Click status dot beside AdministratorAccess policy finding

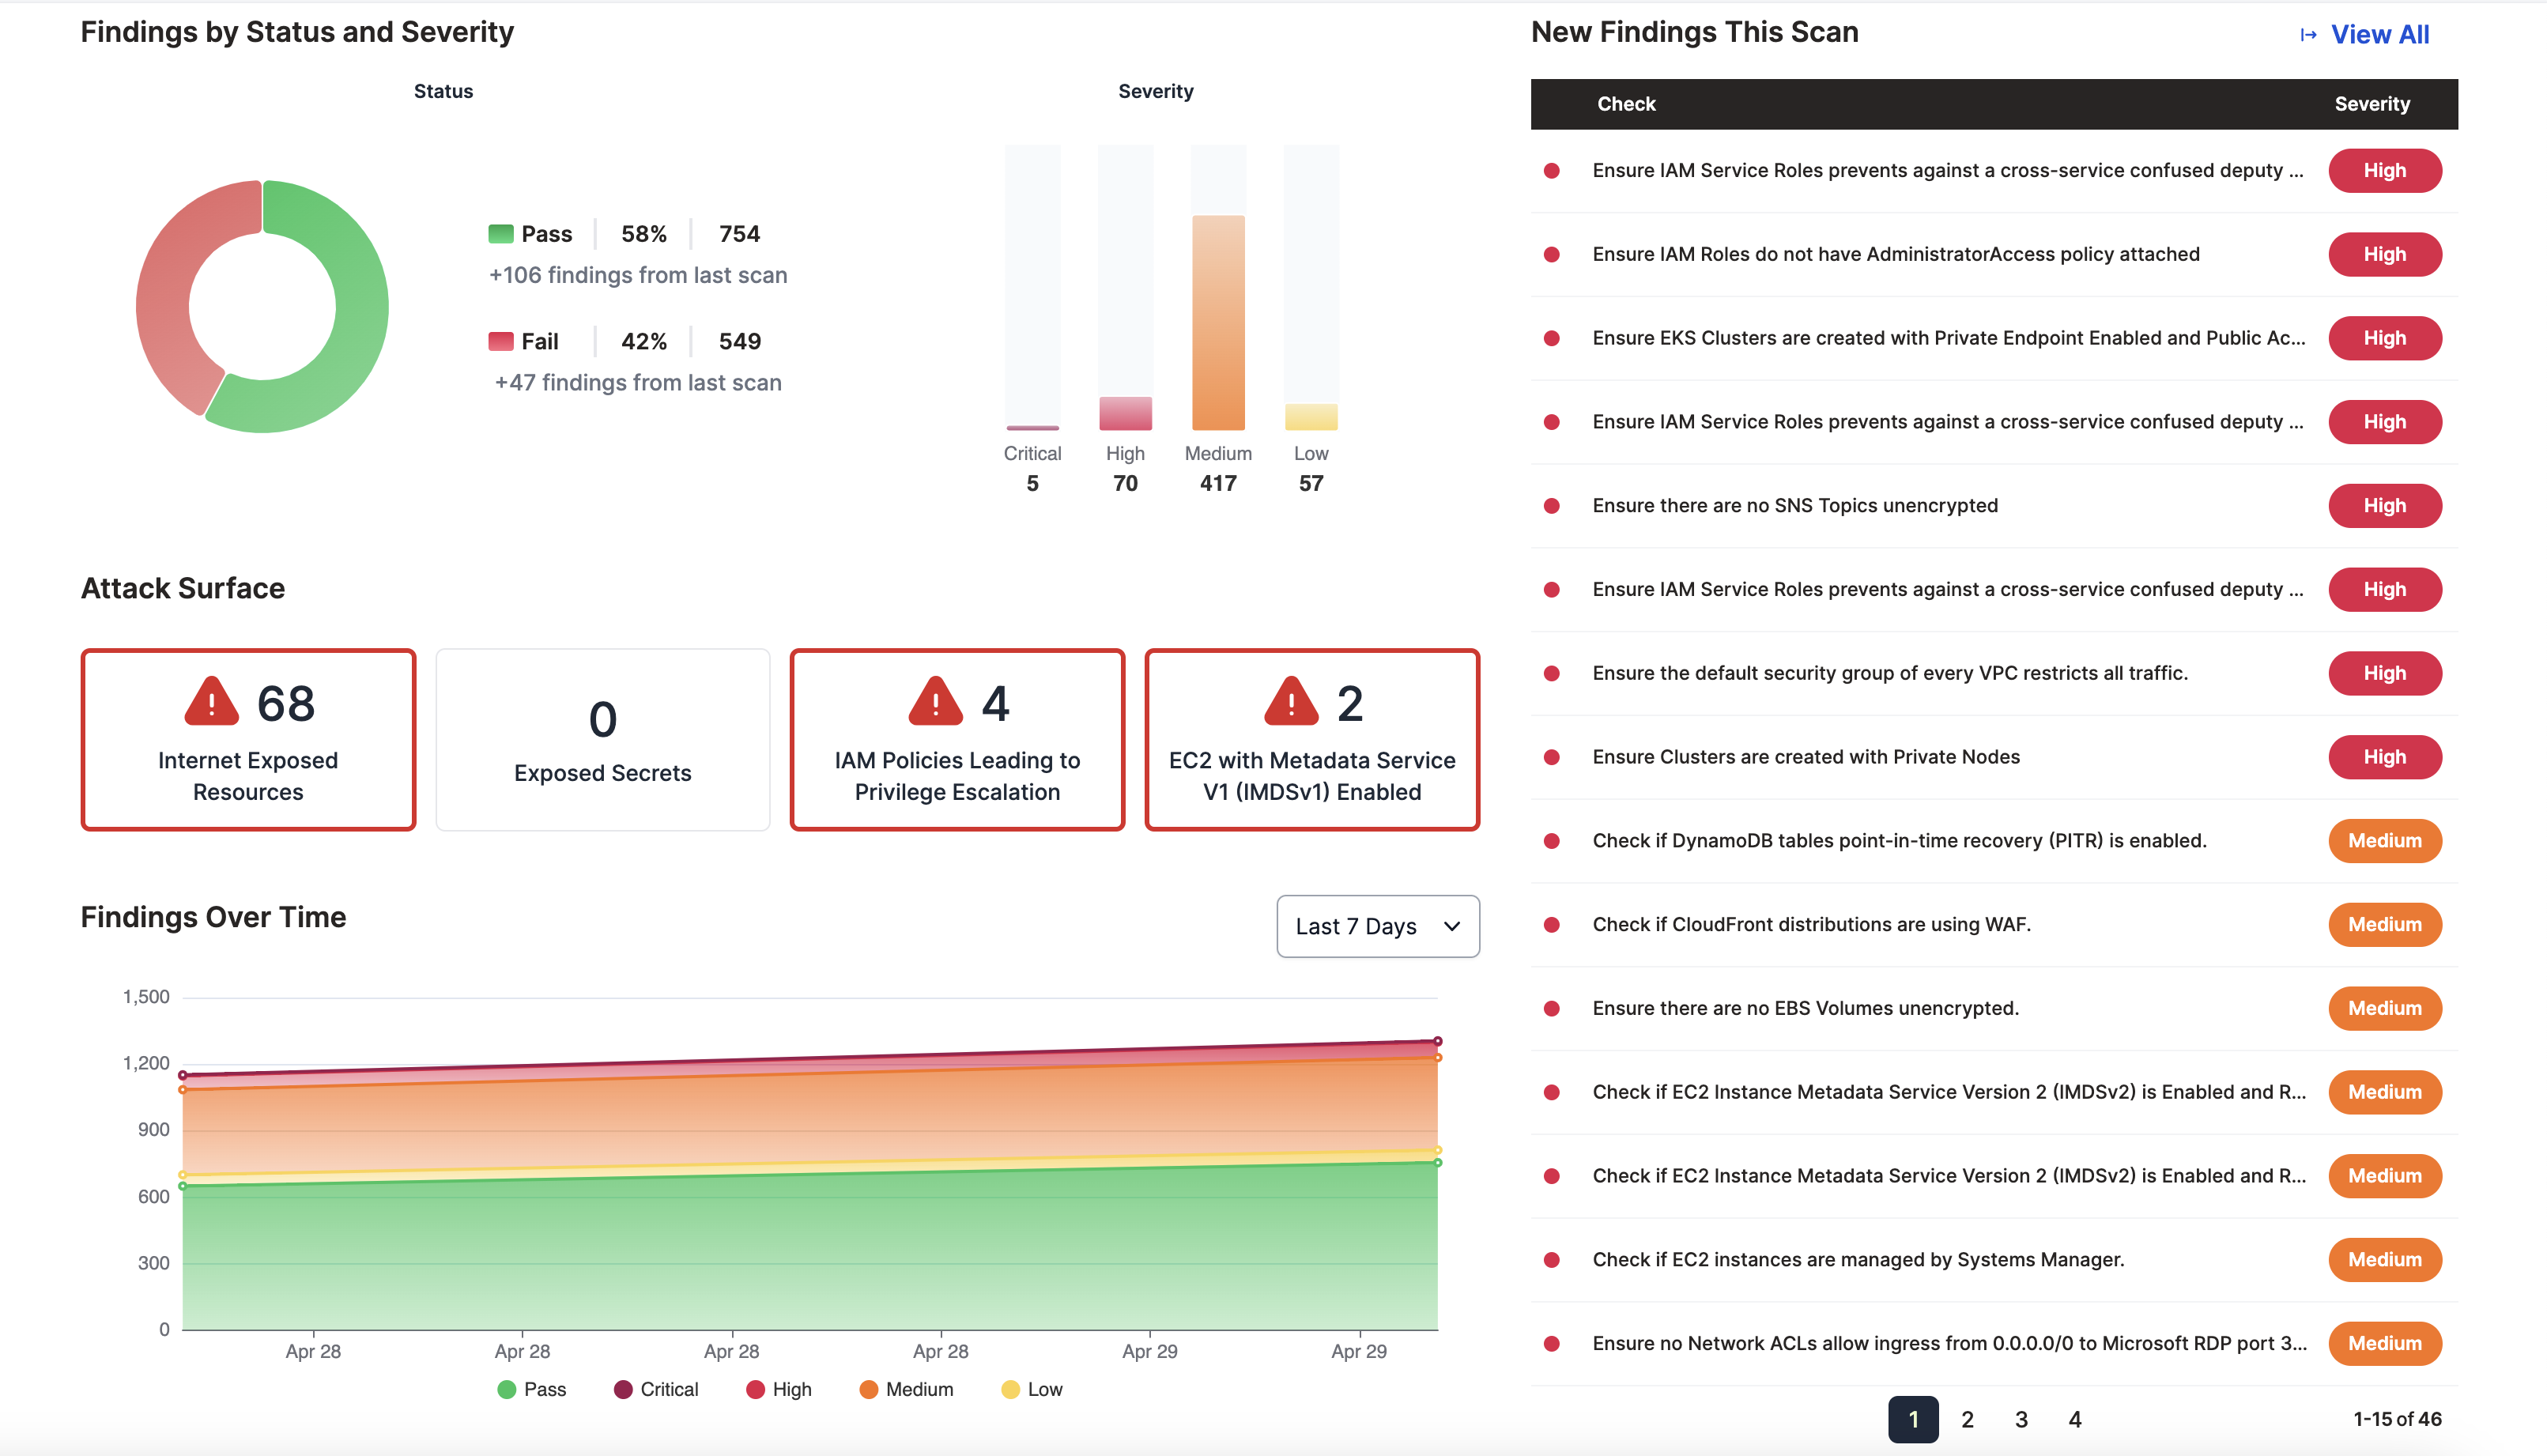(1552, 255)
